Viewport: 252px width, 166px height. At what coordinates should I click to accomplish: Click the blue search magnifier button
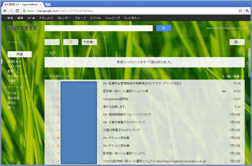pyautogui.click(x=163, y=28)
